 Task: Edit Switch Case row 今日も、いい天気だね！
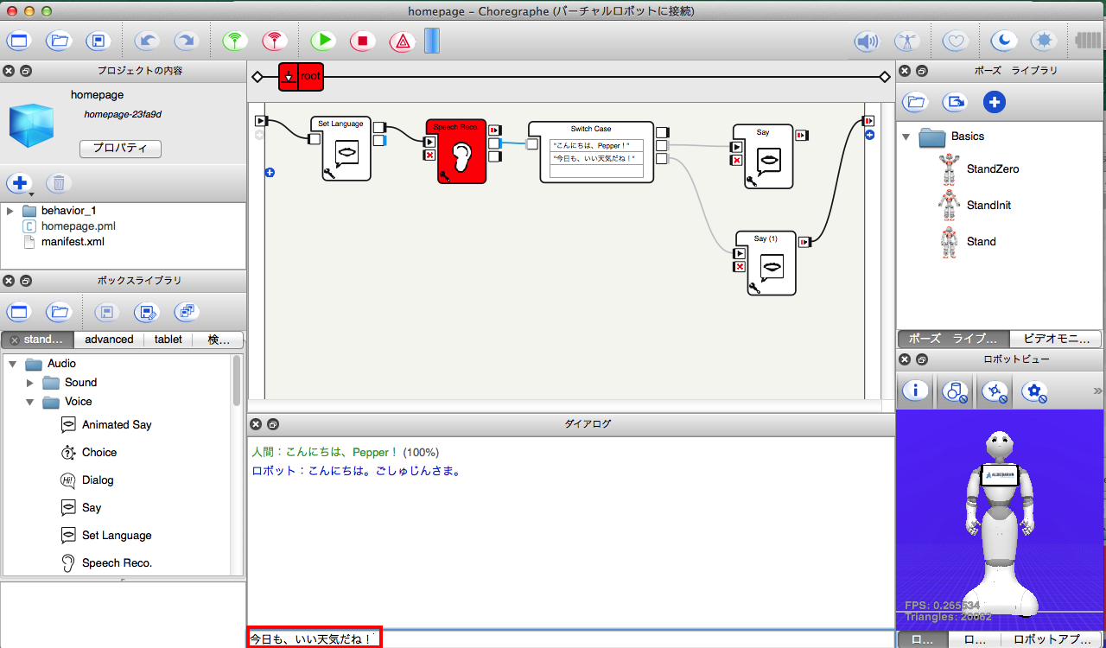(597, 158)
